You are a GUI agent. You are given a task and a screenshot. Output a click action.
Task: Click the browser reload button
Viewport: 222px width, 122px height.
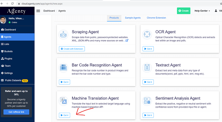(x=12, y=4)
